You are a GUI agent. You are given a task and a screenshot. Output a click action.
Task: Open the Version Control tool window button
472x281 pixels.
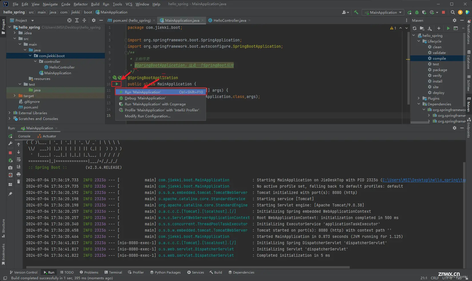pos(23,272)
